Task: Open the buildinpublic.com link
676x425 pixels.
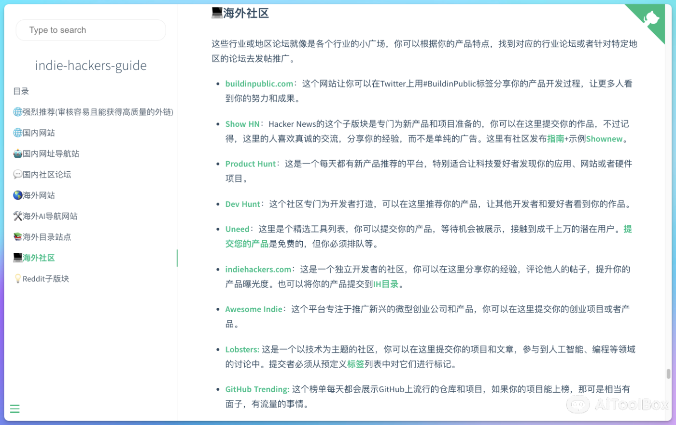Action: pos(259,83)
